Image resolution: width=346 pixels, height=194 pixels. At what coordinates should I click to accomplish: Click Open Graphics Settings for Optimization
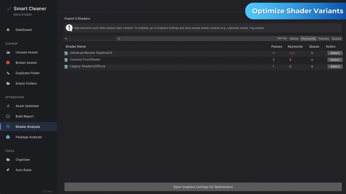coord(203,187)
